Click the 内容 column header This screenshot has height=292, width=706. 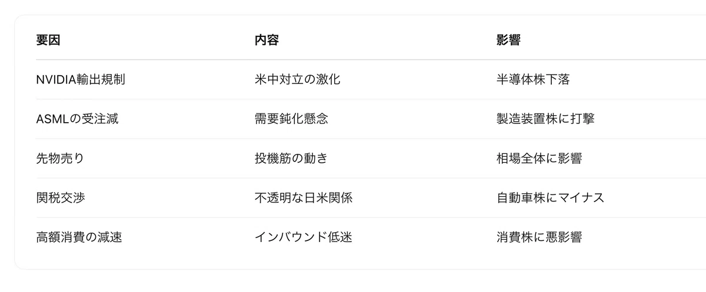click(x=267, y=40)
